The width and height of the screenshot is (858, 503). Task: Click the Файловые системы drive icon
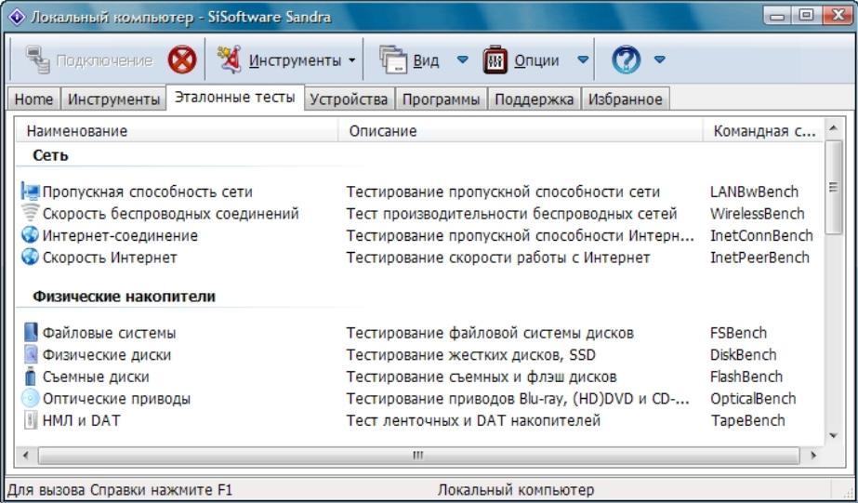point(32,332)
